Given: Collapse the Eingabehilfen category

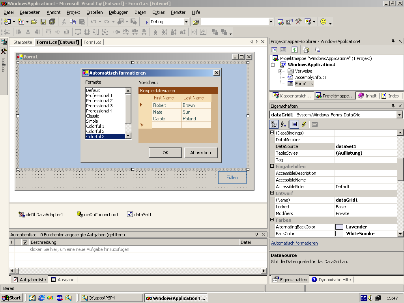Looking at the screenshot, I should coord(272,166).
